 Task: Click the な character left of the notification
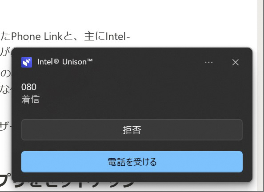tap(5, 89)
